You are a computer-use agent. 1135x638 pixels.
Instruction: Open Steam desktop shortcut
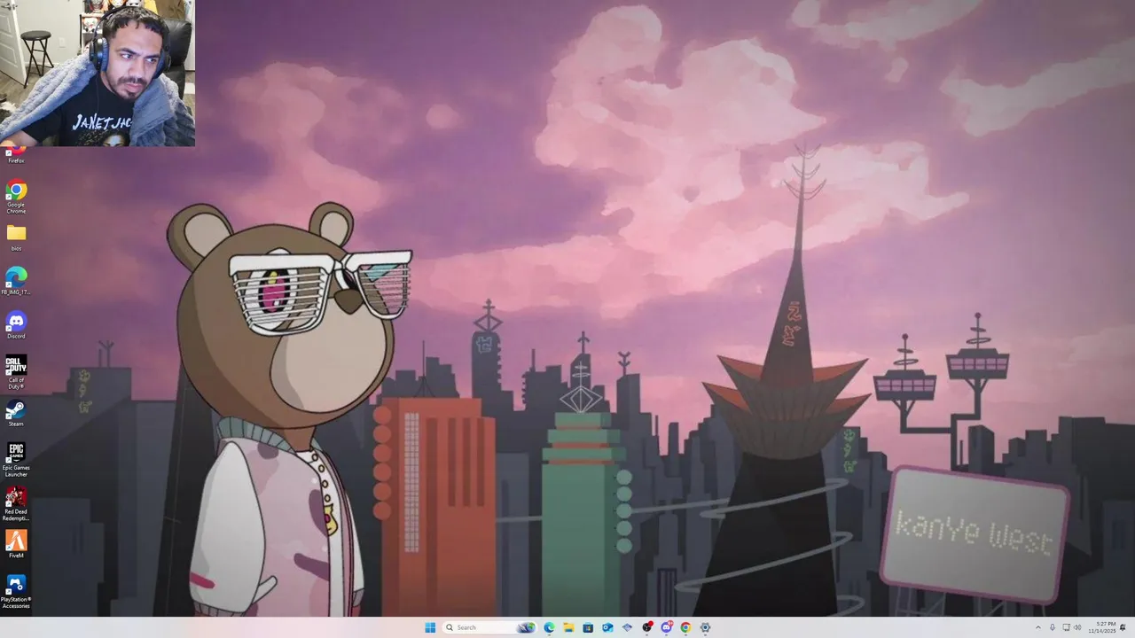click(16, 414)
